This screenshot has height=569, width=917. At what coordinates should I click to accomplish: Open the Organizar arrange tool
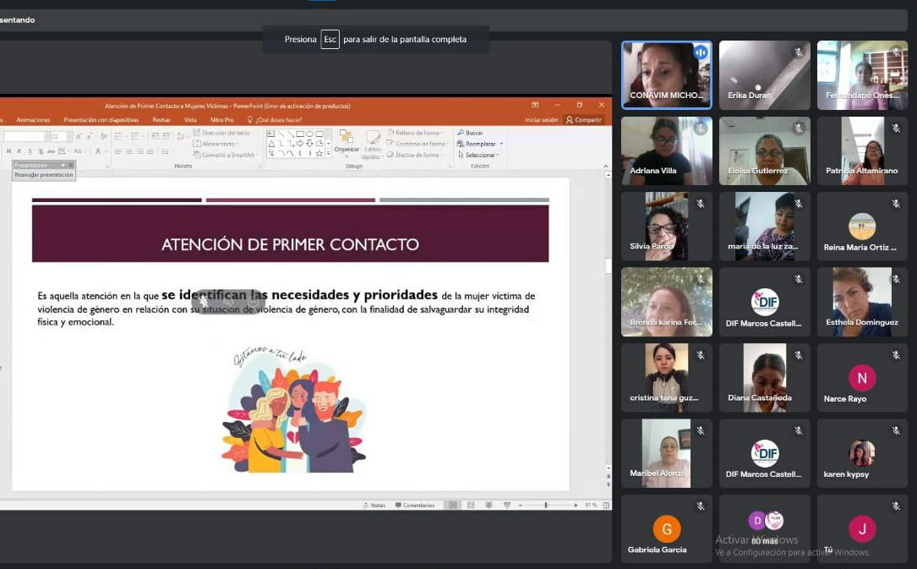pyautogui.click(x=347, y=140)
